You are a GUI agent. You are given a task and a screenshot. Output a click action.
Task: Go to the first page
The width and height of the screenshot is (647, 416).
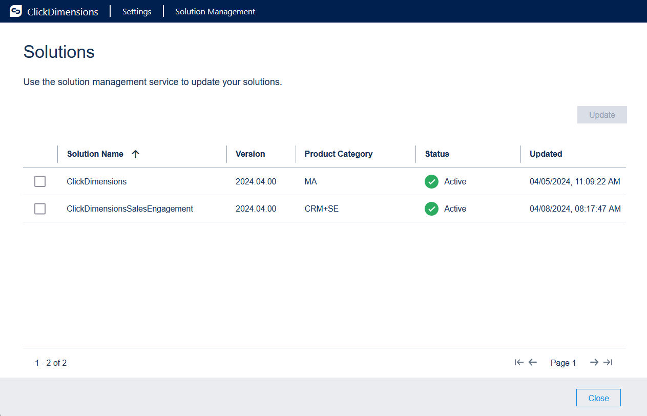point(519,362)
